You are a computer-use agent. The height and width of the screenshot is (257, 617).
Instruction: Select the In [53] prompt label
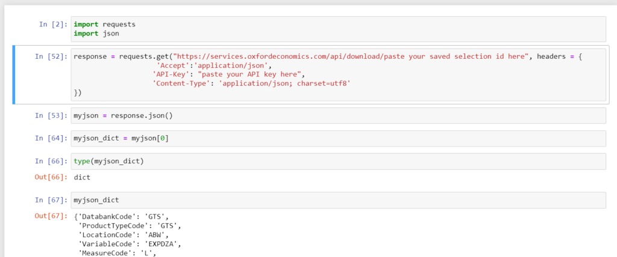point(51,115)
